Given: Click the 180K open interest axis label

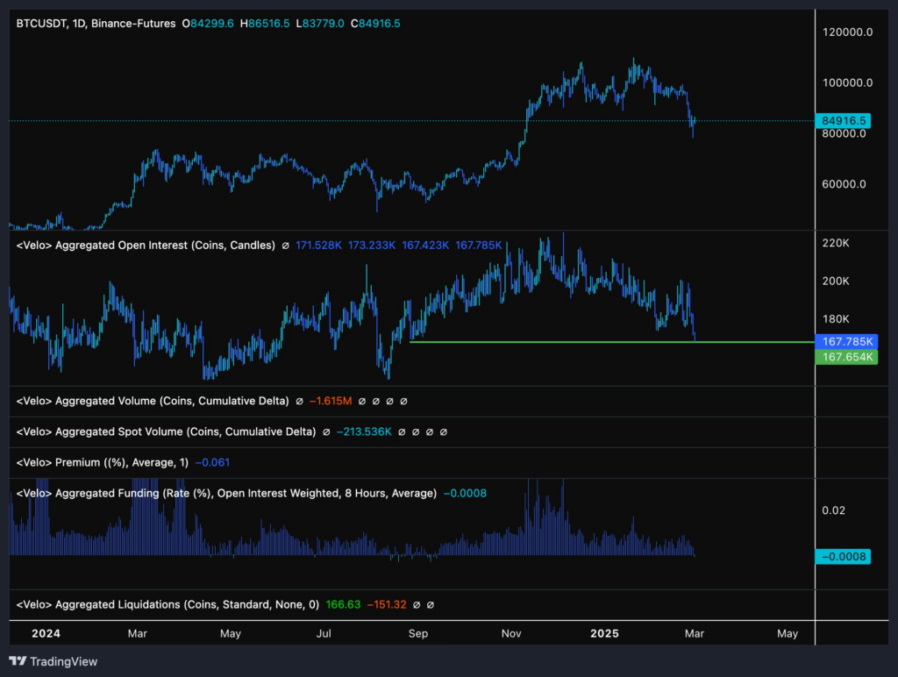Looking at the screenshot, I should (836, 318).
